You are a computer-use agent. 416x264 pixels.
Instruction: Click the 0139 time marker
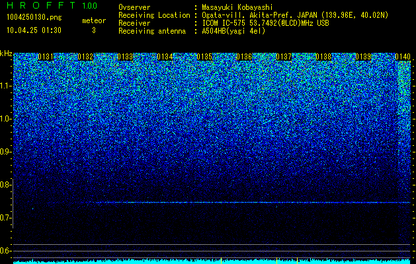pos(363,57)
